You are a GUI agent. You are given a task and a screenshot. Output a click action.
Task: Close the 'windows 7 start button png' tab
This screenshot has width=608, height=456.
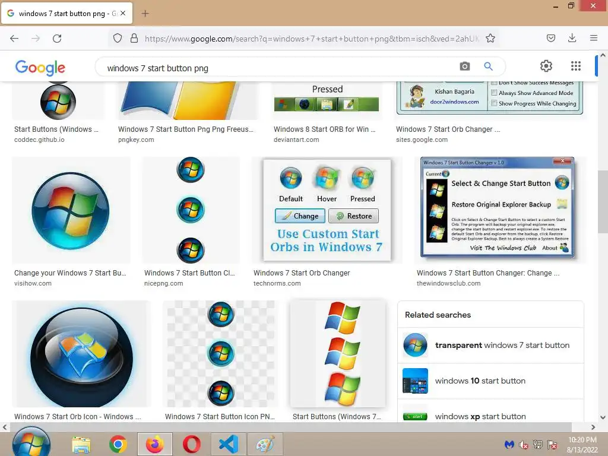click(x=123, y=13)
